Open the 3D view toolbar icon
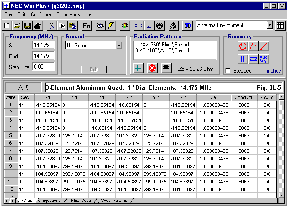The height and width of the screenshot is (206, 287). click(188, 25)
